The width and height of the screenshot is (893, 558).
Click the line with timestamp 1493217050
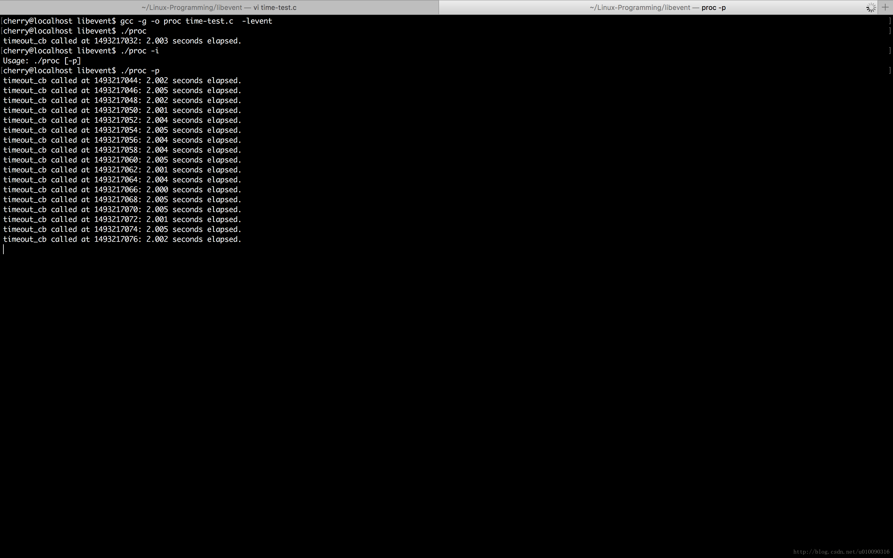(122, 110)
